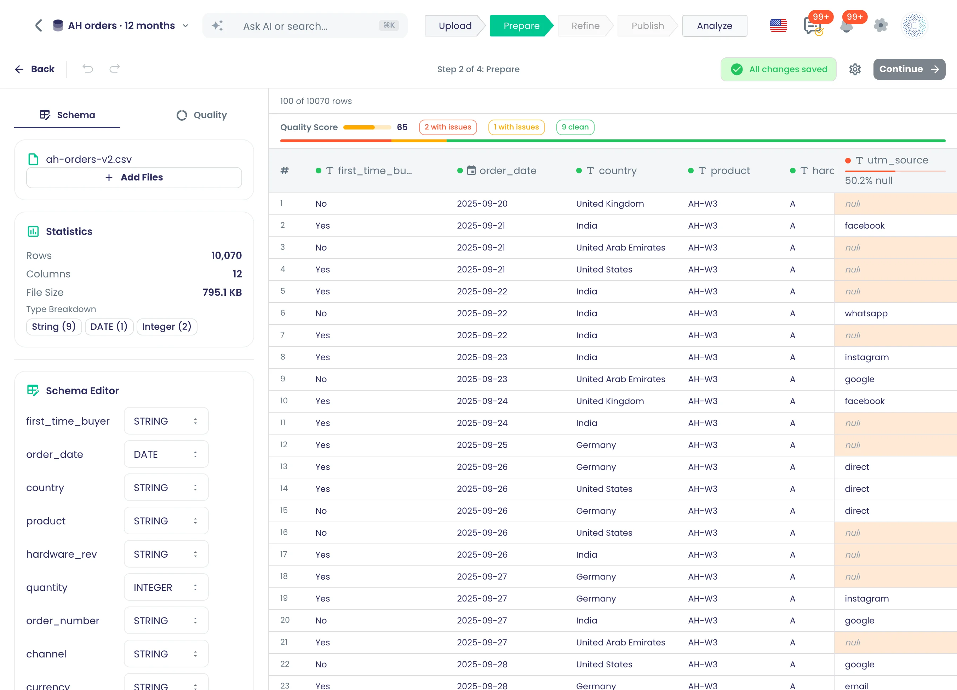The width and height of the screenshot is (957, 690).
Task: Click the String (9) type chip
Action: [53, 327]
